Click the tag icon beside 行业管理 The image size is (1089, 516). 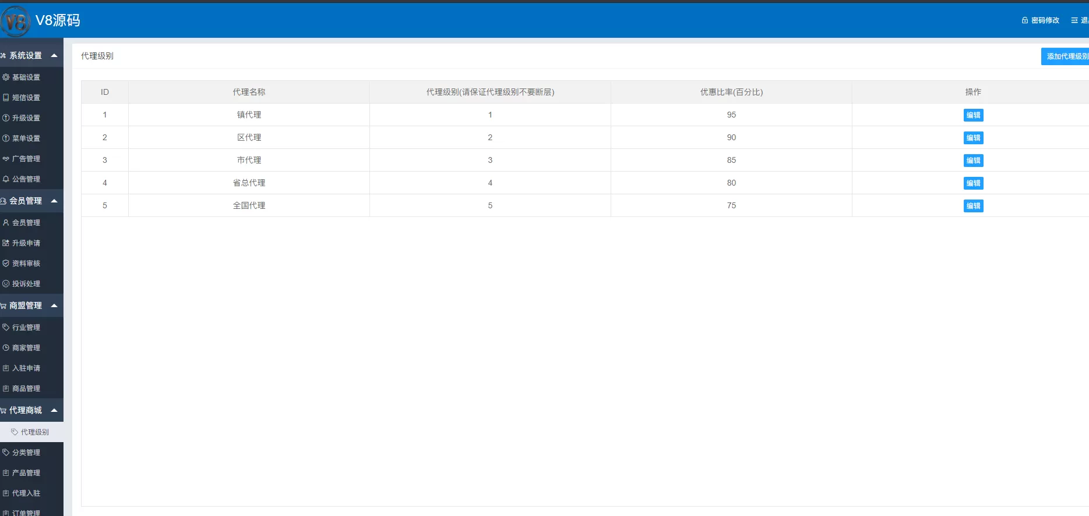(6, 328)
